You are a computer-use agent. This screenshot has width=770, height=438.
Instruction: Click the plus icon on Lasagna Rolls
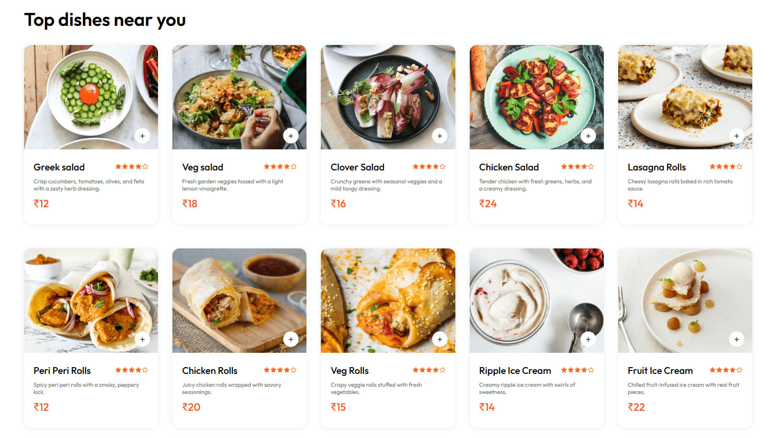coord(736,135)
